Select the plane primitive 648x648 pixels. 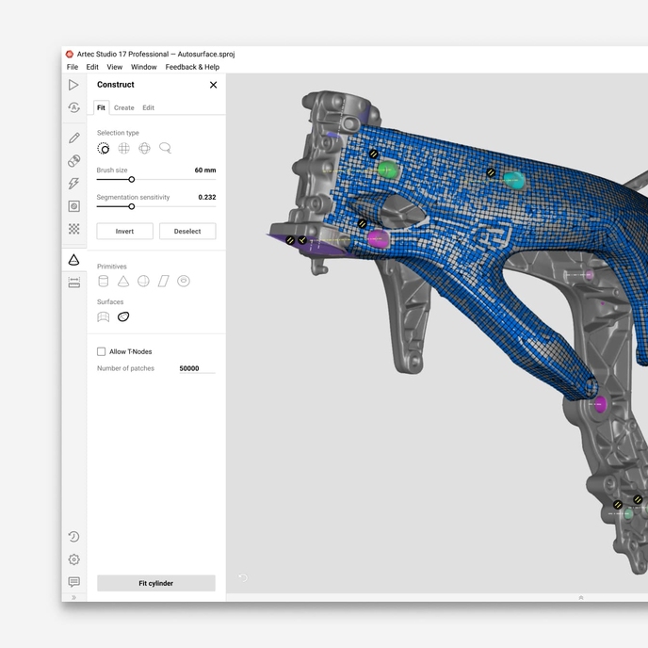coord(163,281)
